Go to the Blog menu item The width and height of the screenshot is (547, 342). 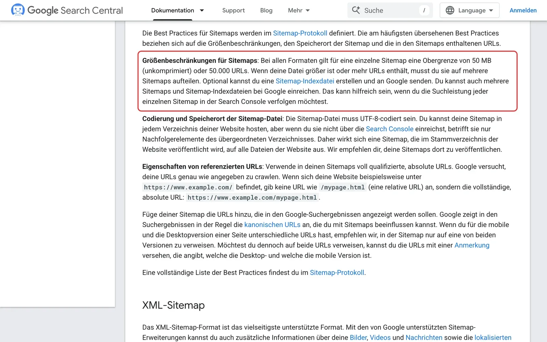pos(266,10)
